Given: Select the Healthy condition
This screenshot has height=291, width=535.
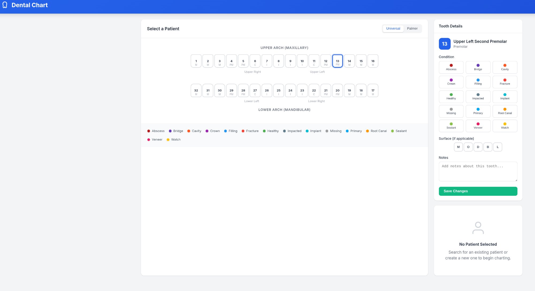Looking at the screenshot, I should pos(451,97).
